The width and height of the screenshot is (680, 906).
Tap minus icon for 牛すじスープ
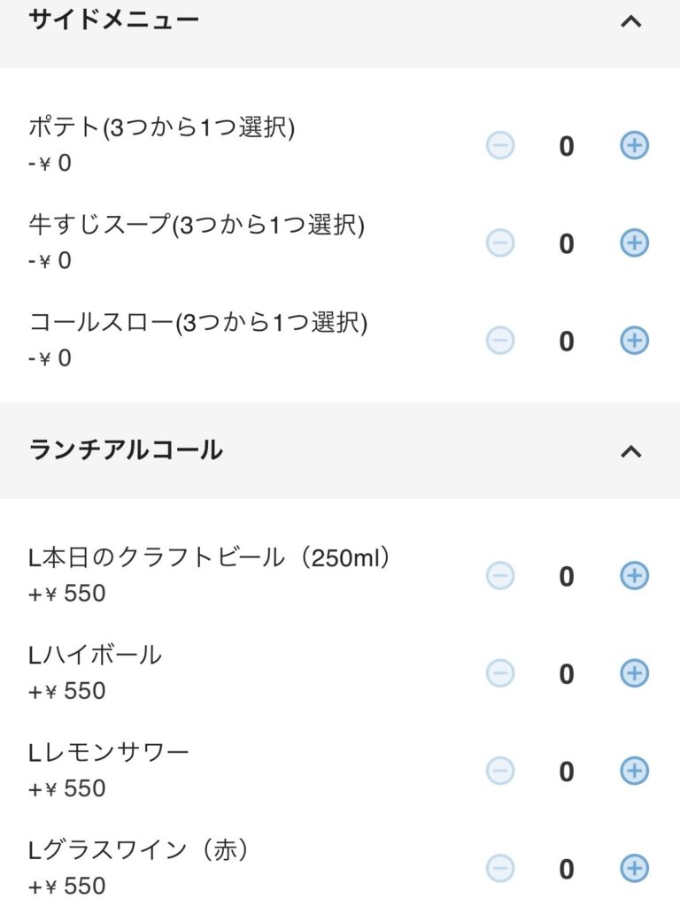coord(500,243)
